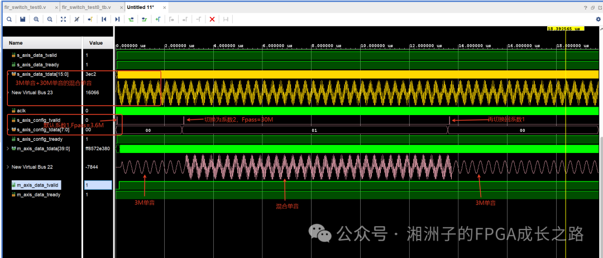
Task: Expand s_axis_data_tdata[15:0] bus
Action: click(9, 74)
